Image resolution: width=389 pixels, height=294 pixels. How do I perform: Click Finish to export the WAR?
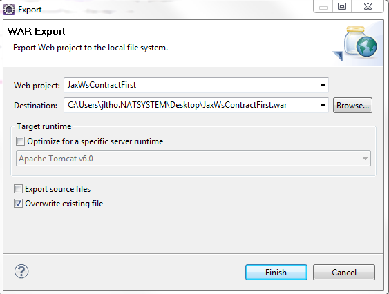tap(276, 273)
